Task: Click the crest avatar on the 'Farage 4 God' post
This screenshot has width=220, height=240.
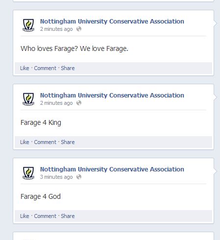Action: point(28,173)
